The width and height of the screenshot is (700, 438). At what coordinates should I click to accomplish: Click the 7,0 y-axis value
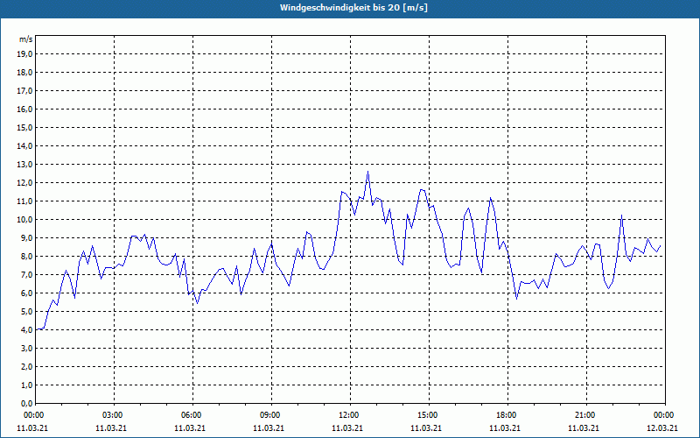tap(25, 275)
